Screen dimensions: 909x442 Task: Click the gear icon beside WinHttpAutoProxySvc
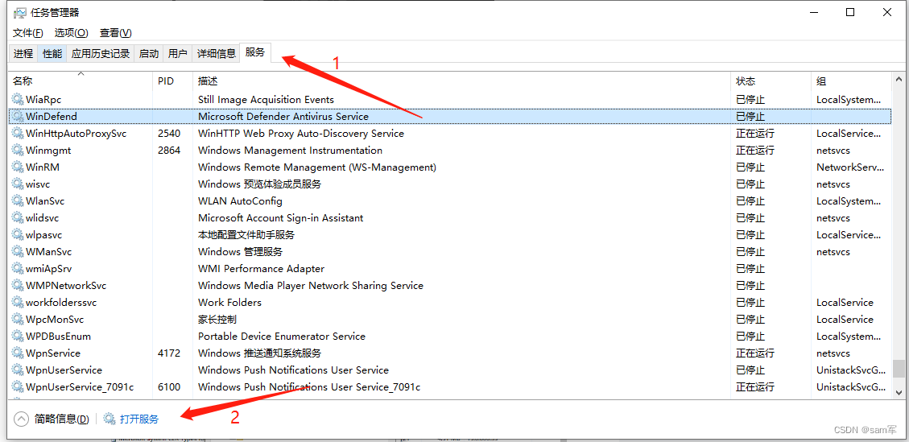18,134
